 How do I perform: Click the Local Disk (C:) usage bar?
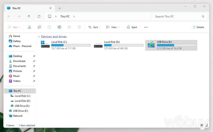coord(71,45)
